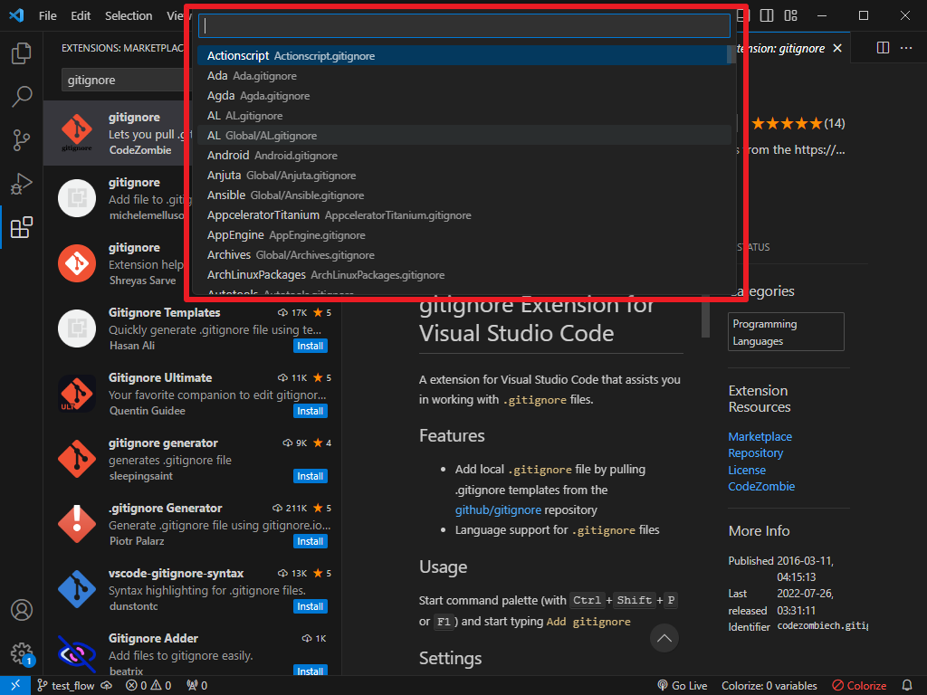
Task: Select ArchLinuxPackages gitignore entry
Action: click(x=464, y=275)
